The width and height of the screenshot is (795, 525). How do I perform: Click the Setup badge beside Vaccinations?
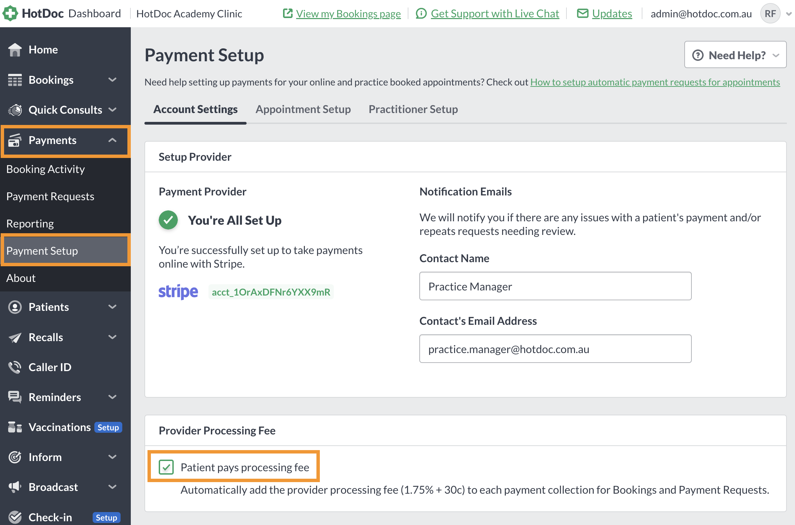[108, 427]
